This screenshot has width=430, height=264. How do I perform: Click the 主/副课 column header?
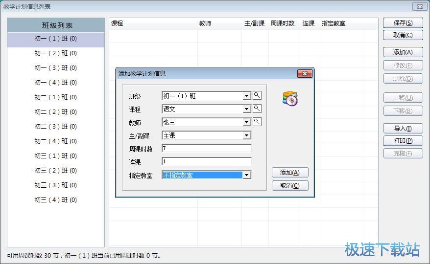click(255, 23)
